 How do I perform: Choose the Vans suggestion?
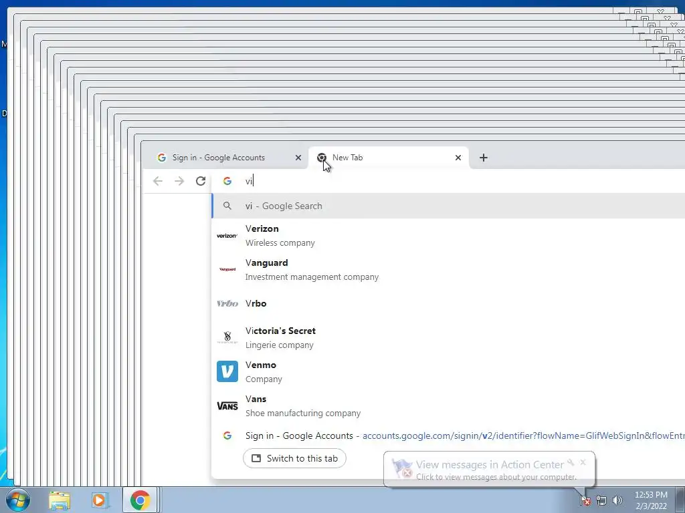coord(448,405)
